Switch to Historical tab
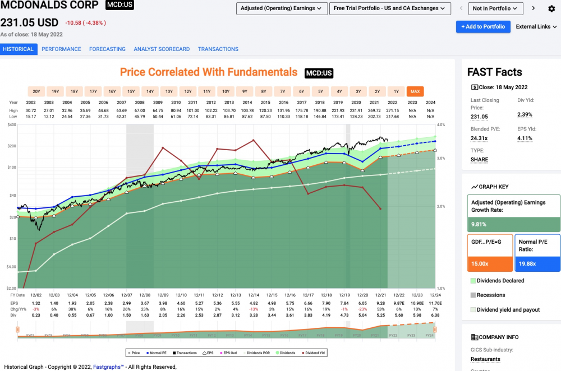The image size is (561, 371). [x=19, y=49]
